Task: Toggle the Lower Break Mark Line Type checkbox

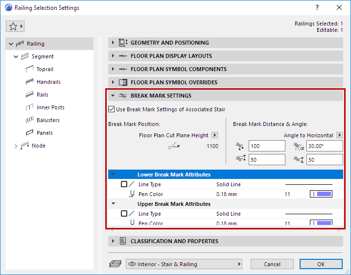Action: tap(124, 184)
